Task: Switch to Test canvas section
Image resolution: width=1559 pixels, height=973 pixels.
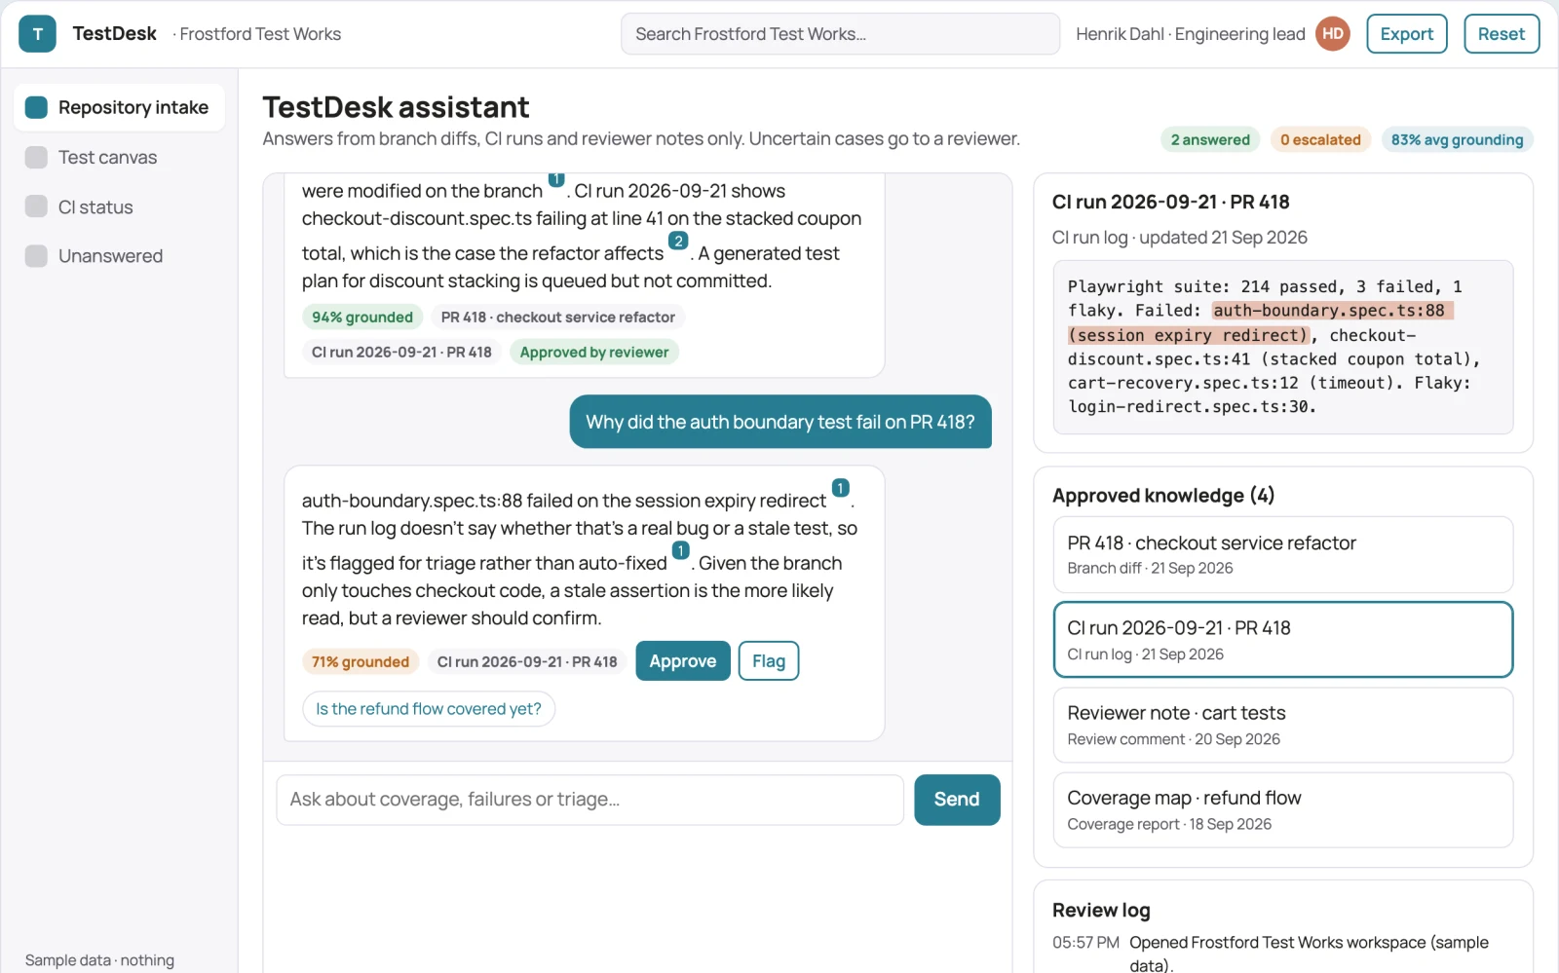Action: (x=119, y=157)
